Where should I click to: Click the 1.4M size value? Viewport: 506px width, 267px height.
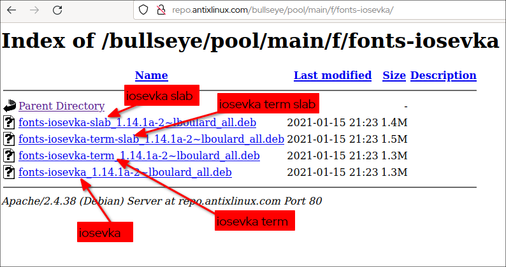pyautogui.click(x=394, y=123)
